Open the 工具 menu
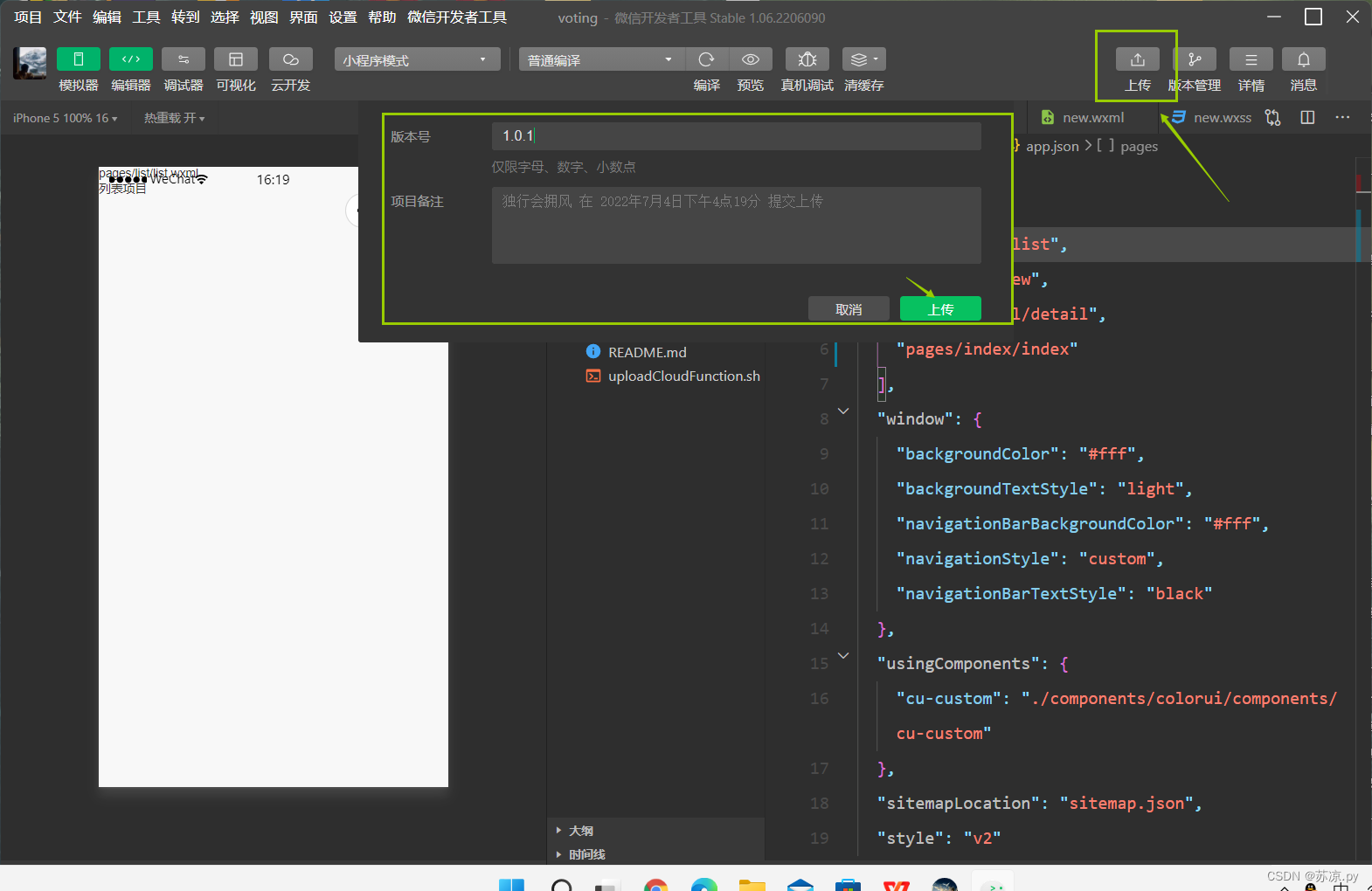Viewport: 1372px width, 891px height. tap(146, 17)
